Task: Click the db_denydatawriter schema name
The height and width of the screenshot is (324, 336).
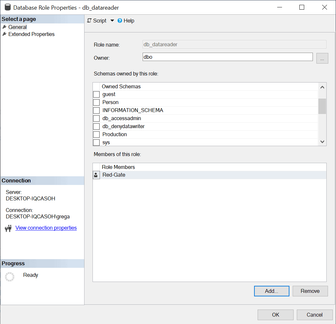Action: [x=123, y=126]
